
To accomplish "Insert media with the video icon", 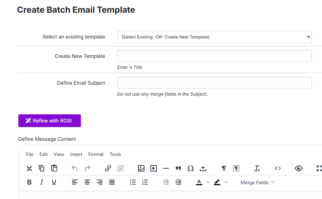I will click(x=154, y=168).
